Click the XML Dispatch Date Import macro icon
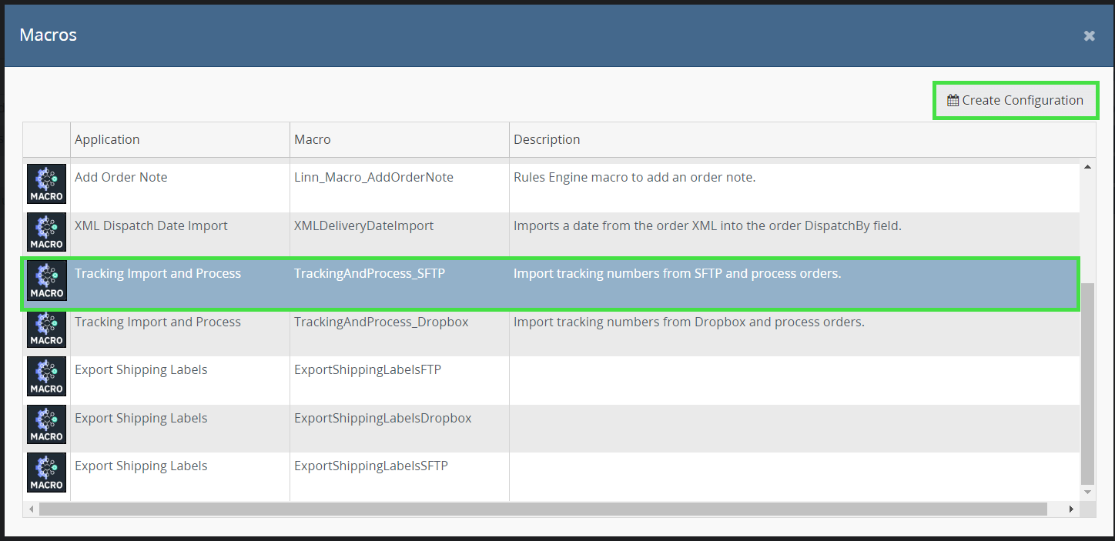This screenshot has height=541, width=1115. [x=47, y=232]
